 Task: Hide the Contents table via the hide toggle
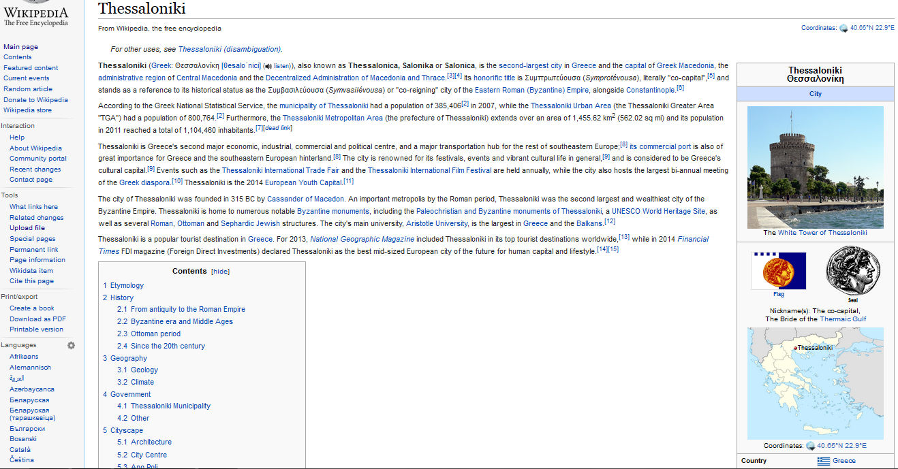pos(220,272)
